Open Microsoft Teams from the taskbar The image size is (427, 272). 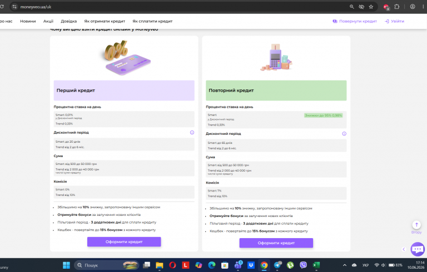pos(238,265)
